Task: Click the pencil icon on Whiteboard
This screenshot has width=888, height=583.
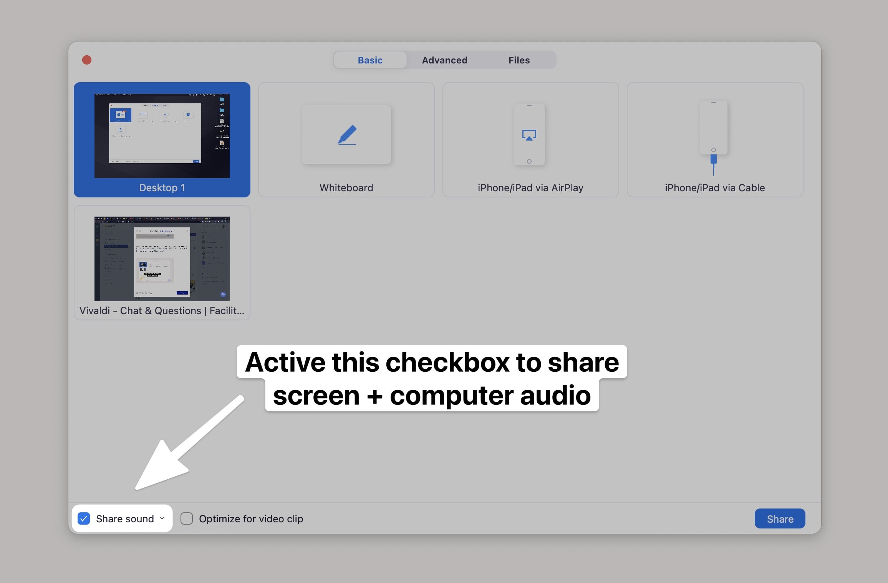Action: tap(347, 135)
